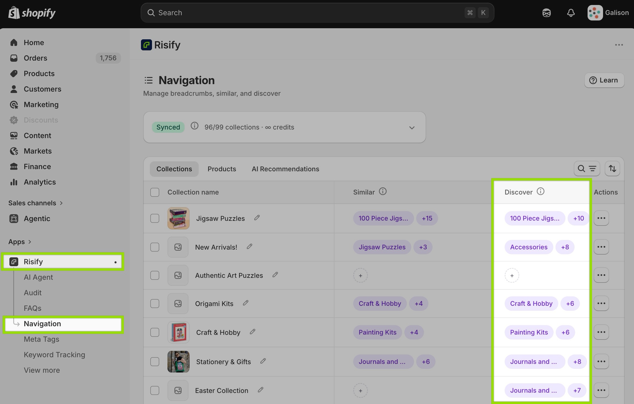This screenshot has height=404, width=634.
Task: Open Products in the sidebar
Action: coord(39,74)
